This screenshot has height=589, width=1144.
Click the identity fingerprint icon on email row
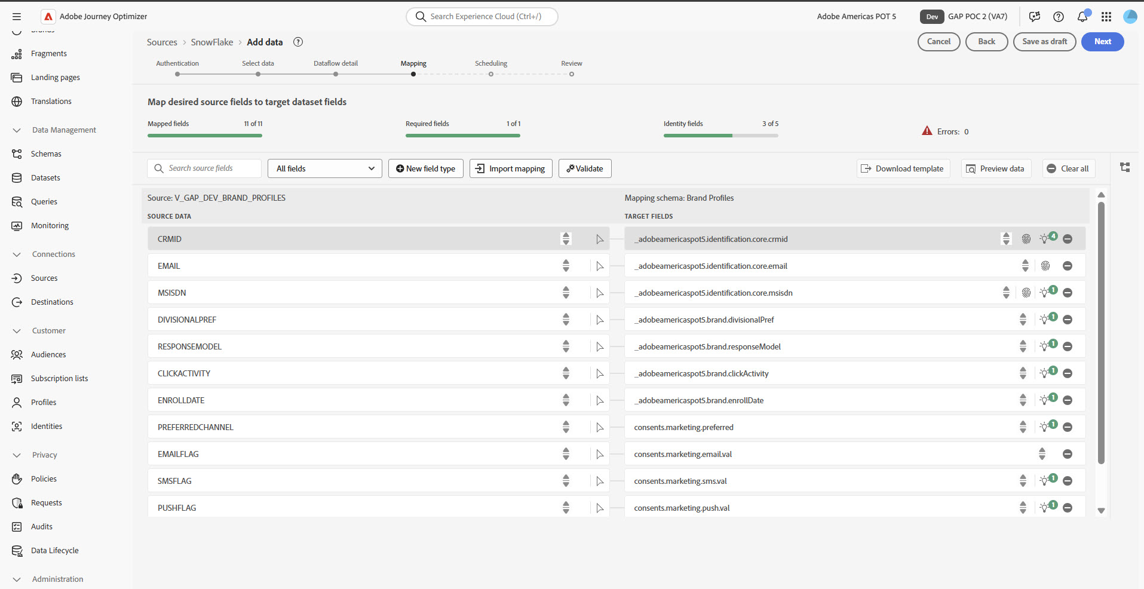[x=1045, y=266]
